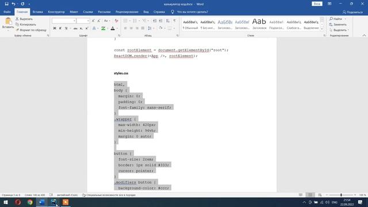
Task: Click the Ribbon display options icon
Action: (x=329, y=4)
